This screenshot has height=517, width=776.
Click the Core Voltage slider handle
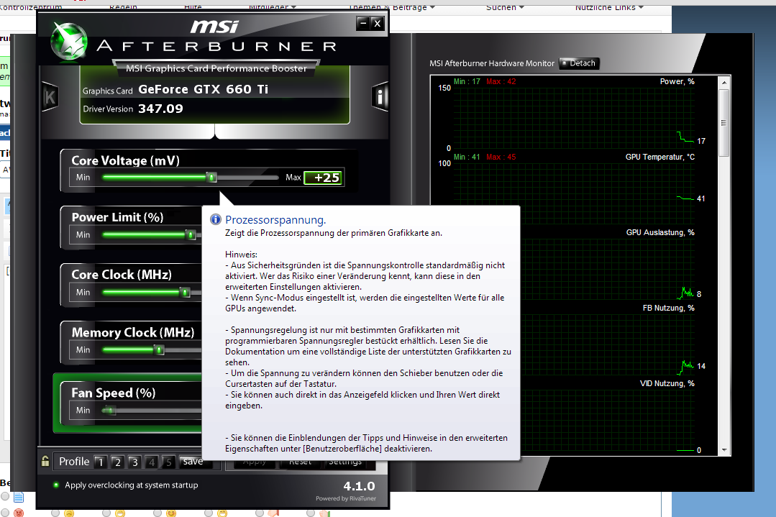[x=212, y=177]
